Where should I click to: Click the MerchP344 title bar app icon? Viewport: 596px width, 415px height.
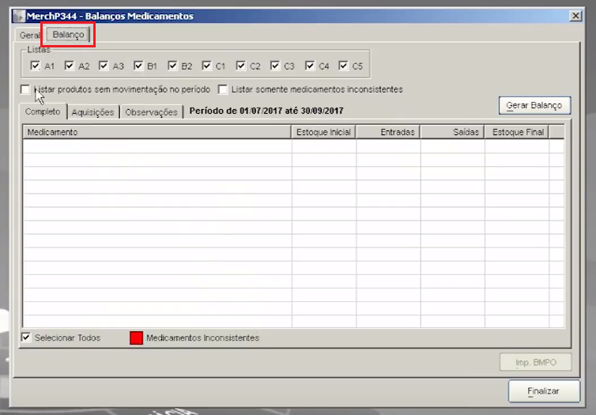(x=18, y=16)
